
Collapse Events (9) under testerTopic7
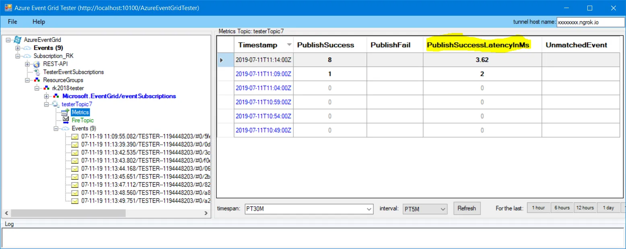click(56, 128)
